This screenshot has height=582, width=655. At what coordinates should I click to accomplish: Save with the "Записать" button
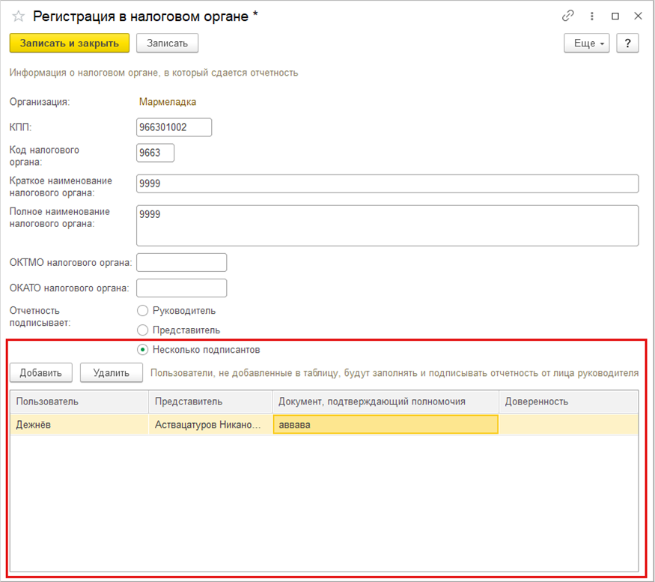(167, 43)
